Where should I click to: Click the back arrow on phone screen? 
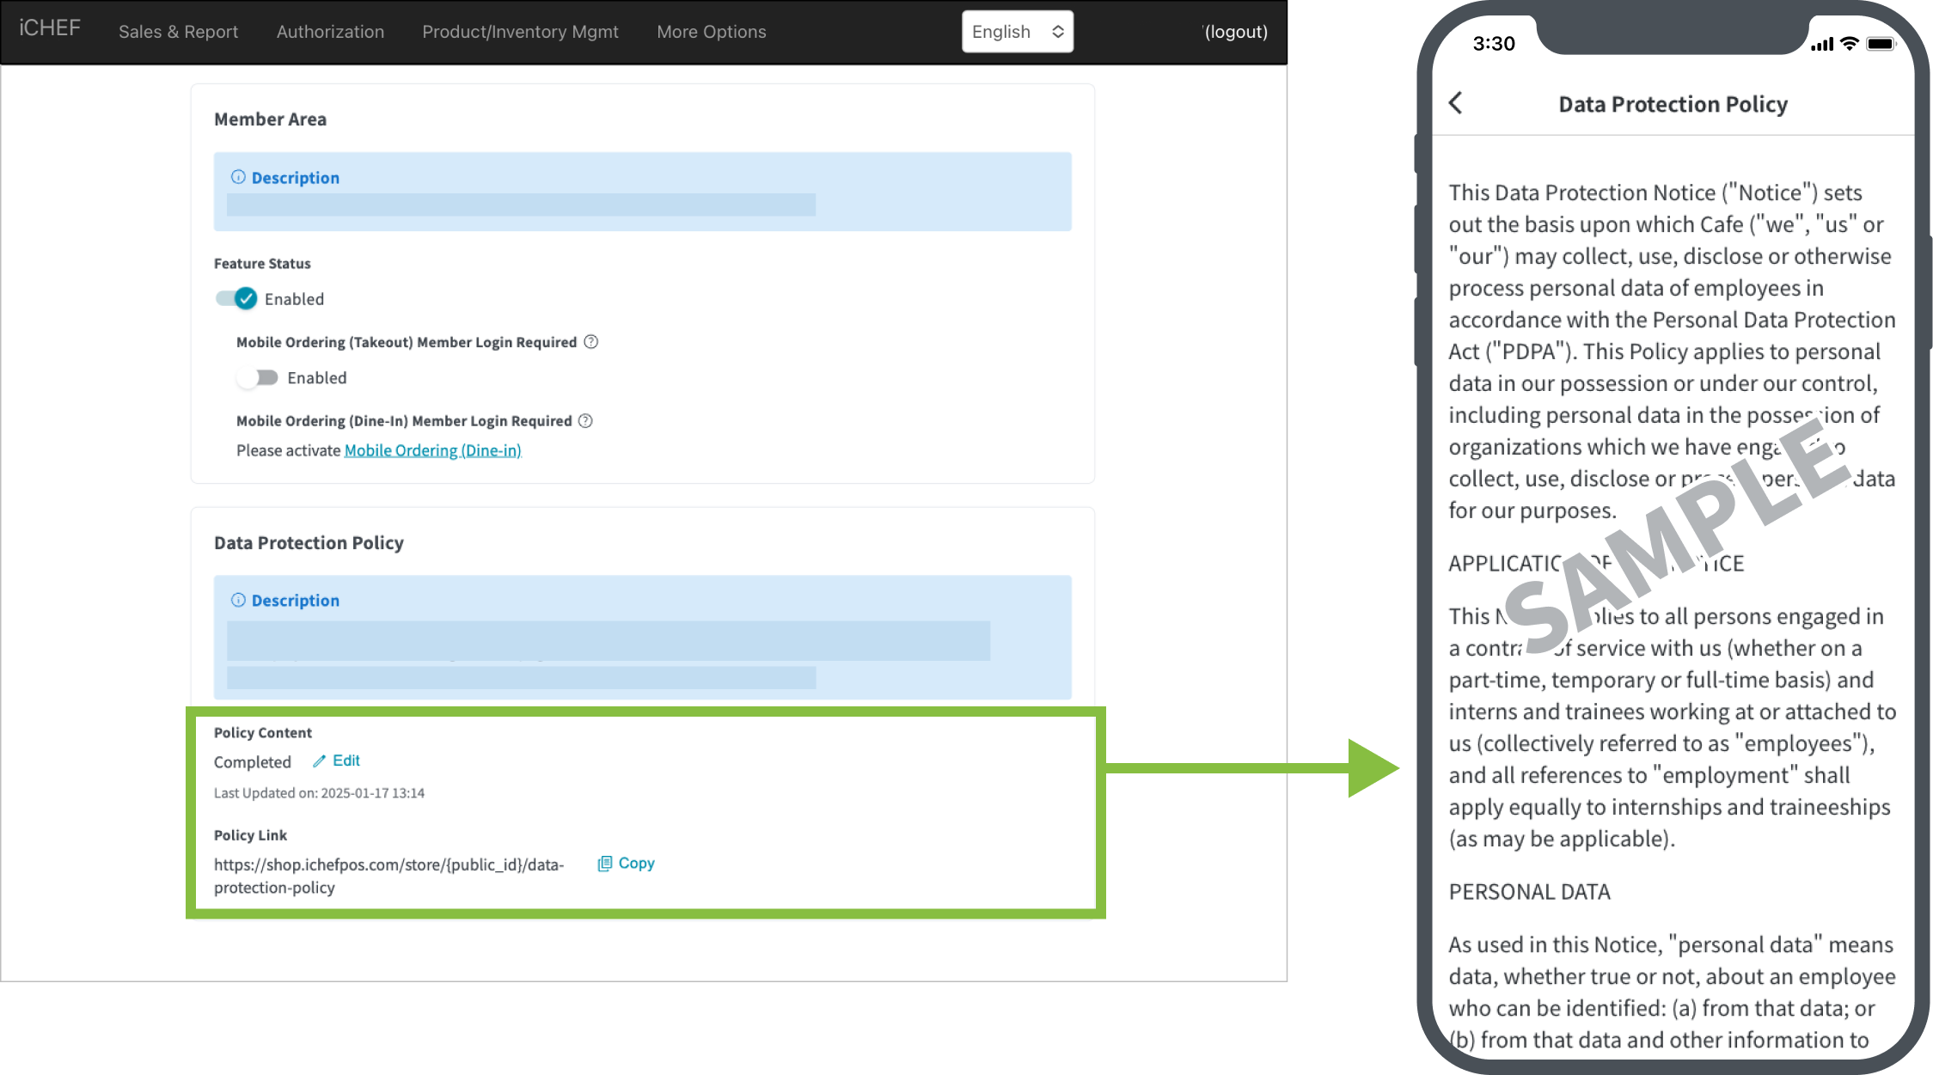(1455, 103)
